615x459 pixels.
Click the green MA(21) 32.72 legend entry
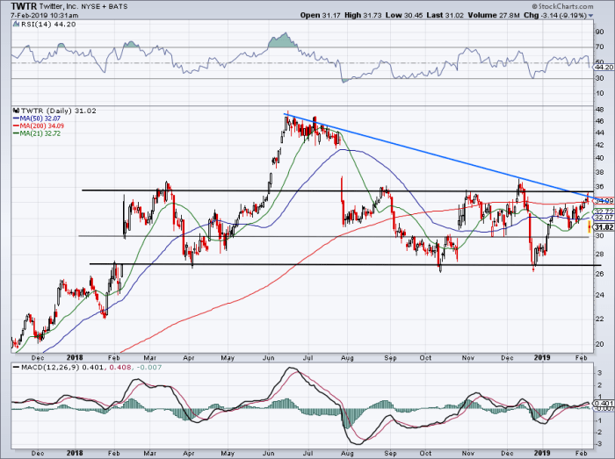[37, 133]
